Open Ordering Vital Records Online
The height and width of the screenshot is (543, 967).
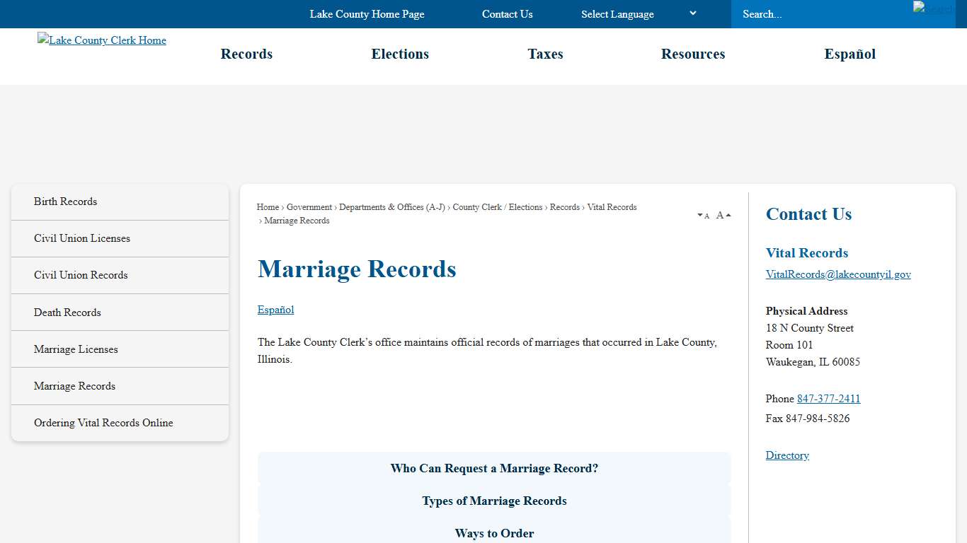click(x=103, y=423)
